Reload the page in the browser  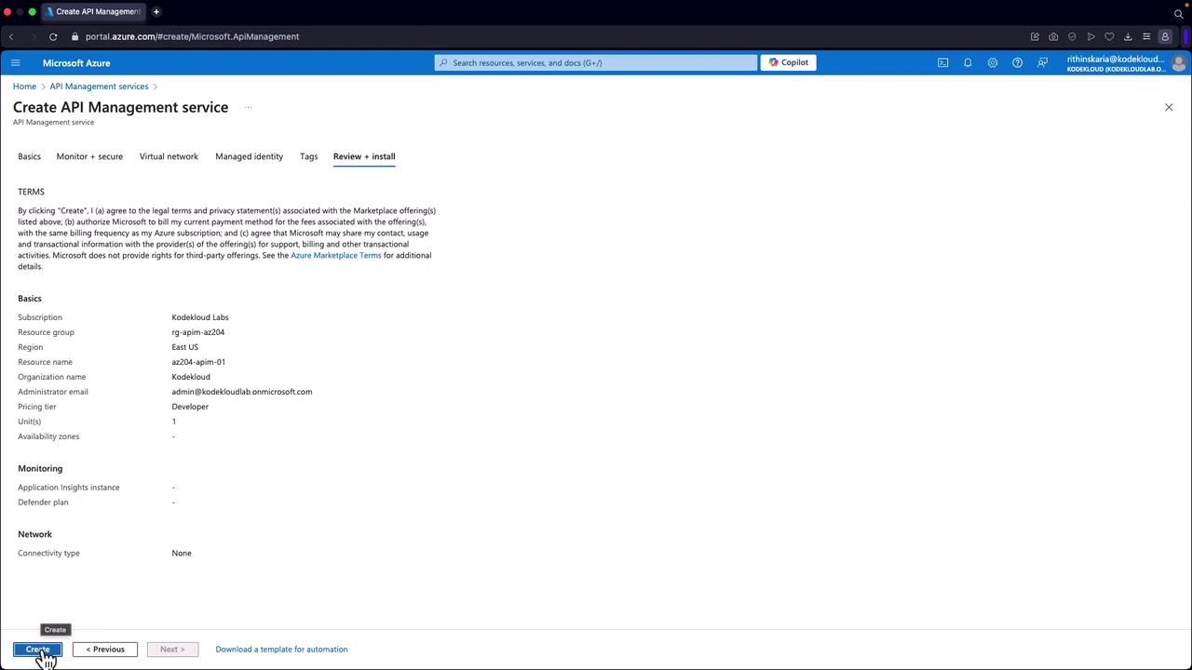point(53,36)
